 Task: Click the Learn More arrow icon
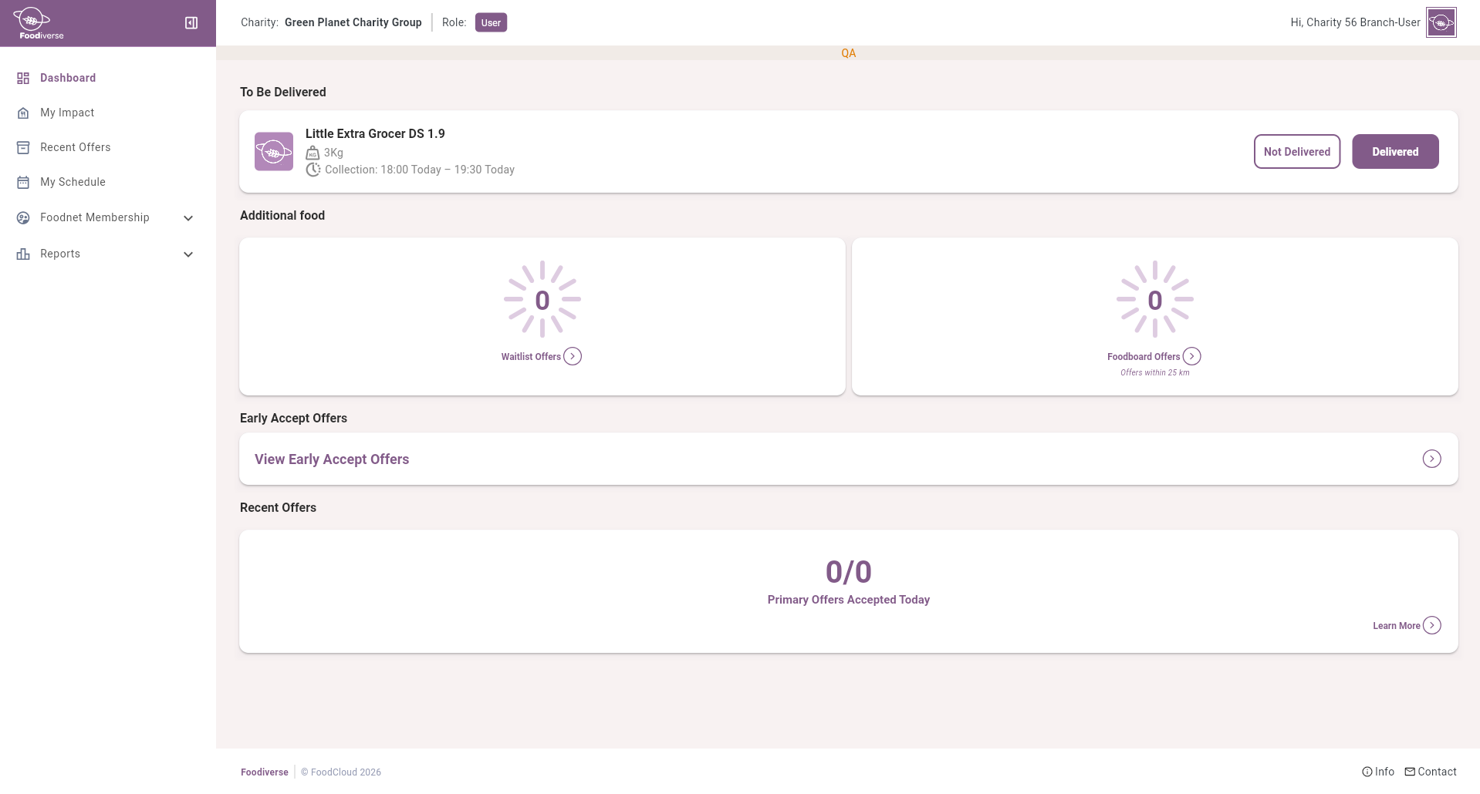1432,625
